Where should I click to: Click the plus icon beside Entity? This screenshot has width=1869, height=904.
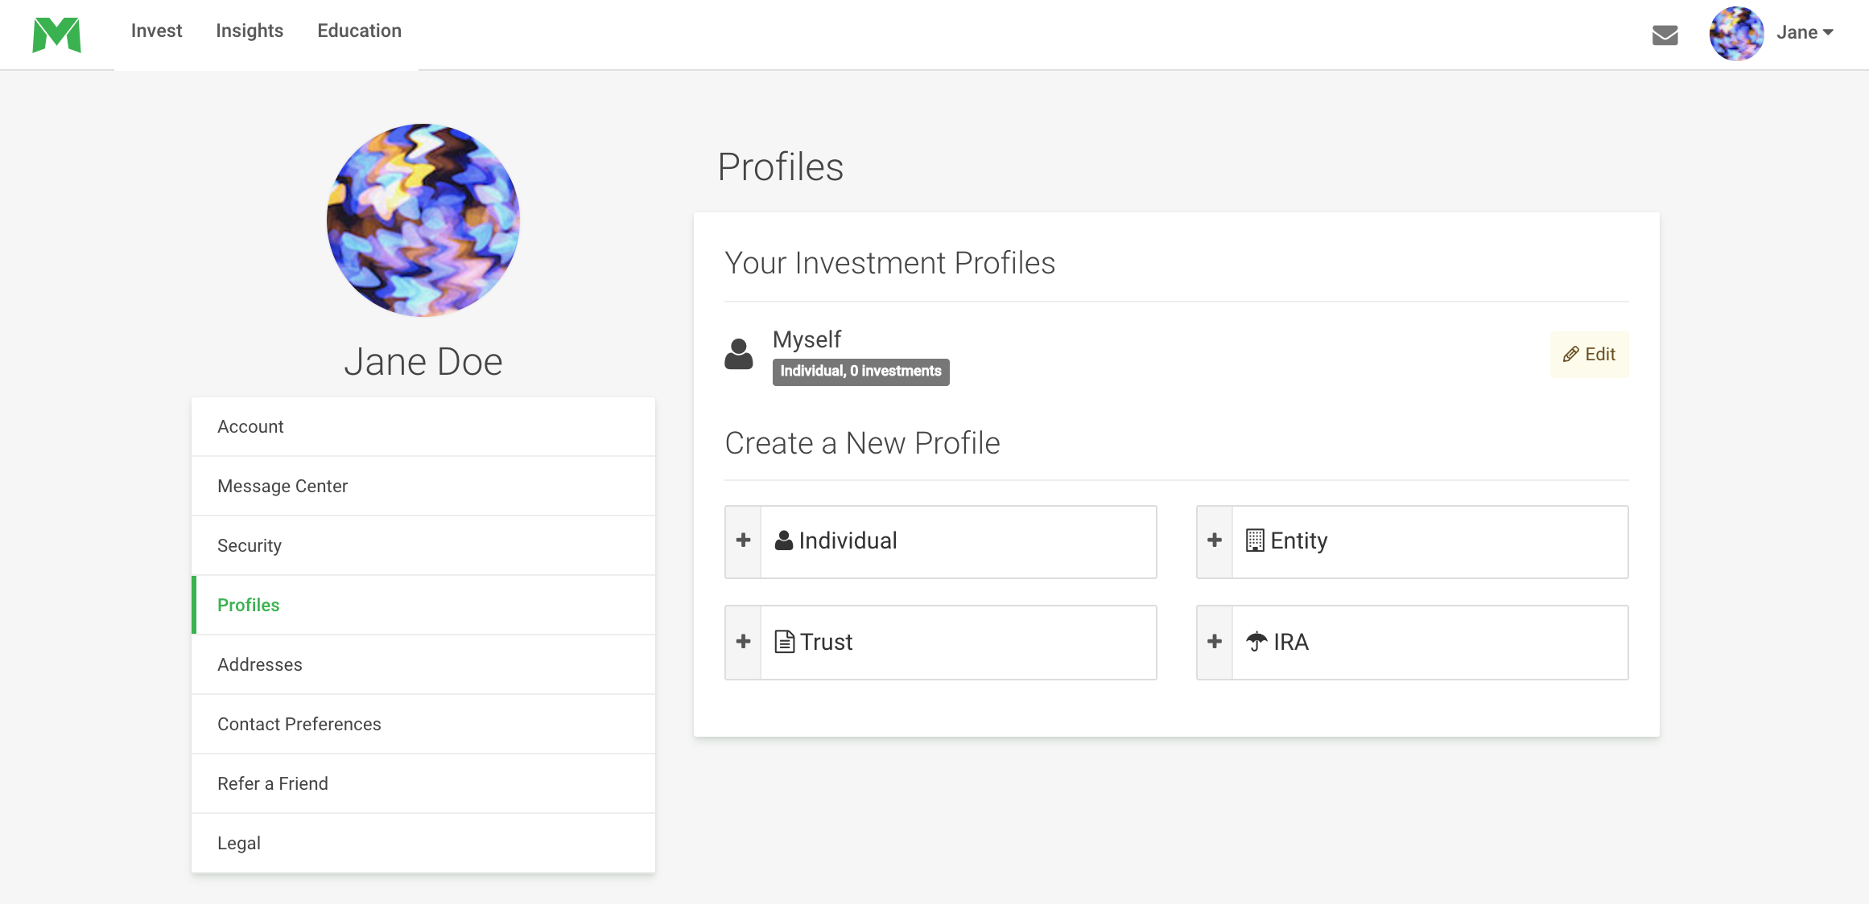[x=1215, y=541]
